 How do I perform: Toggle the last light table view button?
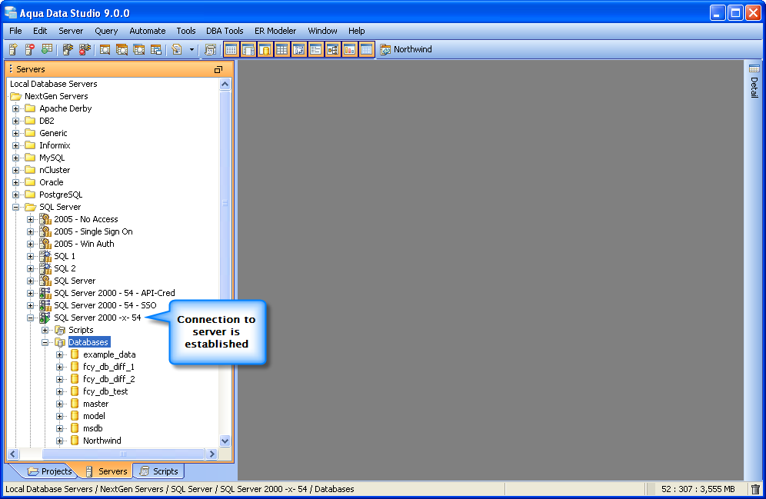tap(366, 49)
